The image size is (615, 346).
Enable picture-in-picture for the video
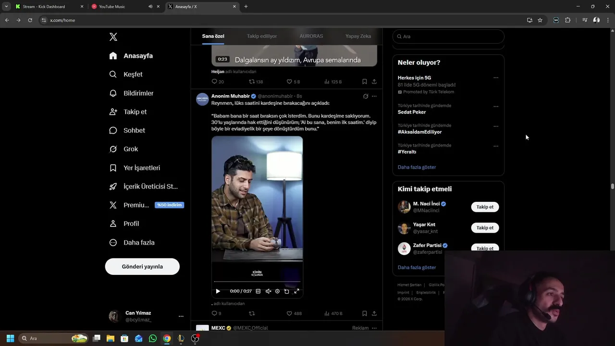click(287, 291)
